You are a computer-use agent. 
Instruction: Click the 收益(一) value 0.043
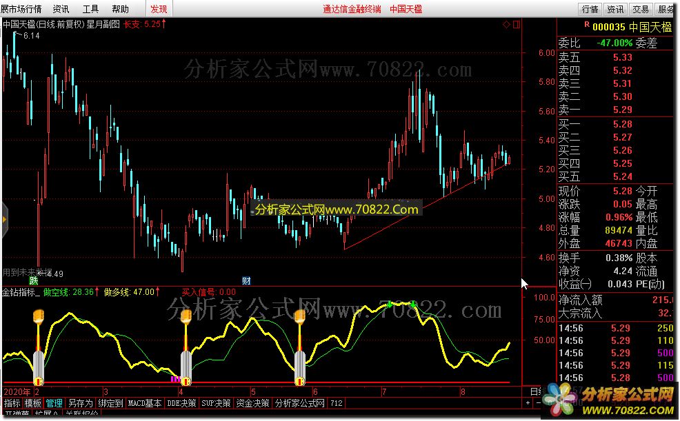[620, 284]
